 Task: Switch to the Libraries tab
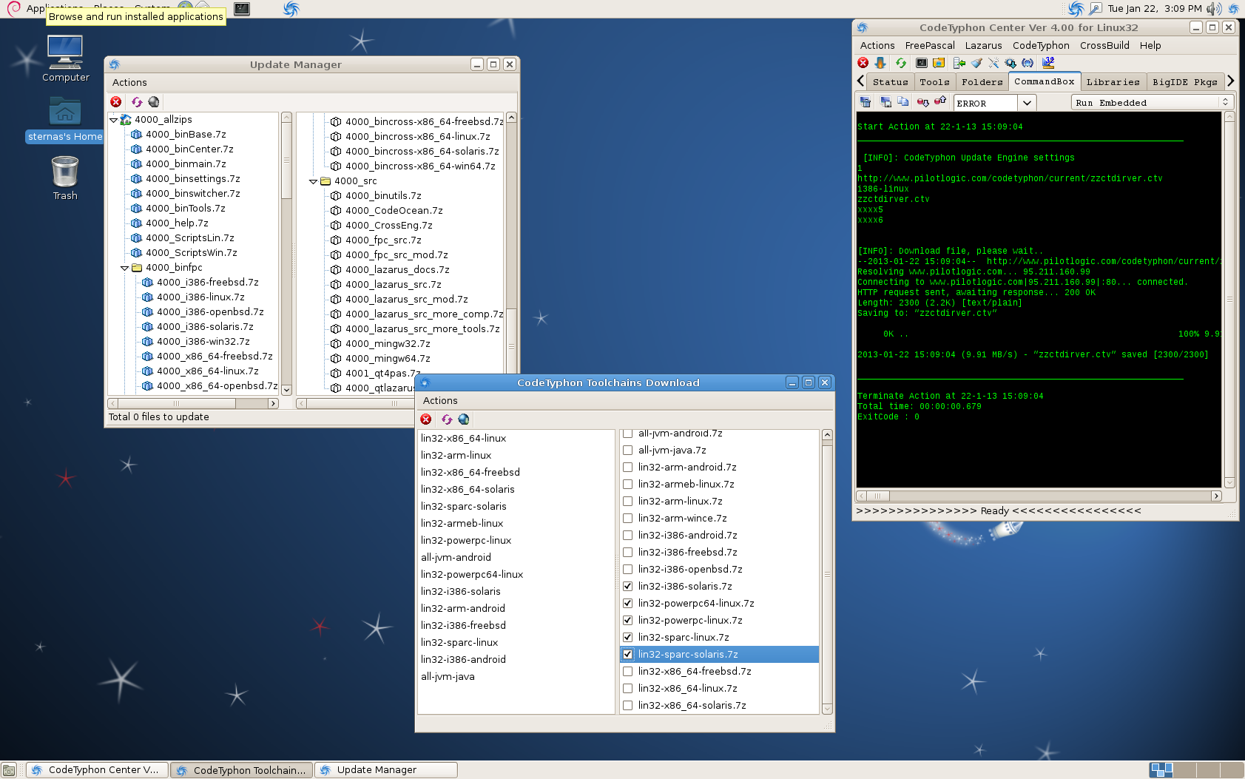(x=1113, y=82)
